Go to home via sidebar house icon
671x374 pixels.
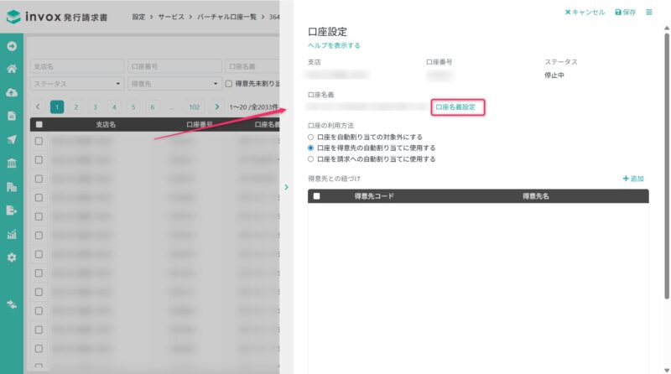[x=12, y=69]
